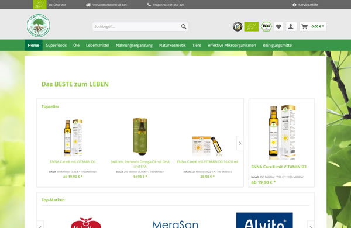This screenshot has height=228, width=351.
Task: Open the Nahrungsergänzung category
Action: pos(134,45)
